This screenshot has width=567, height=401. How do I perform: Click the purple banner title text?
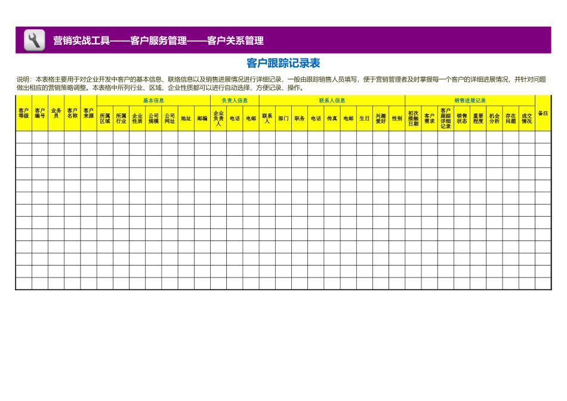point(158,41)
